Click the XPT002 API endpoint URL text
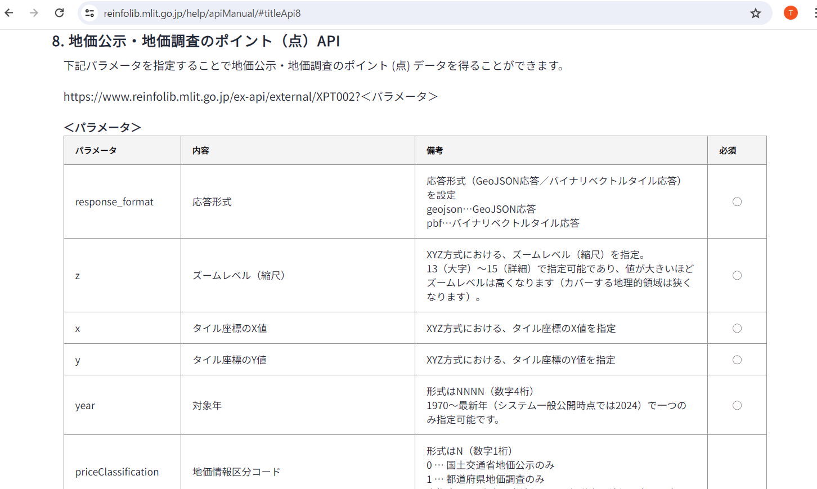 (250, 97)
